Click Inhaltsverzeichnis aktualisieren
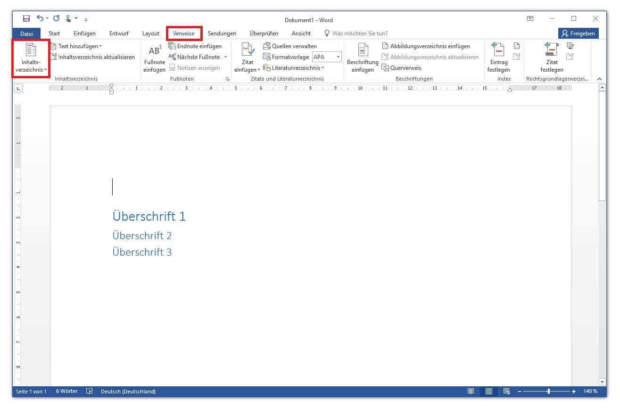The height and width of the screenshot is (408, 620). (92, 57)
